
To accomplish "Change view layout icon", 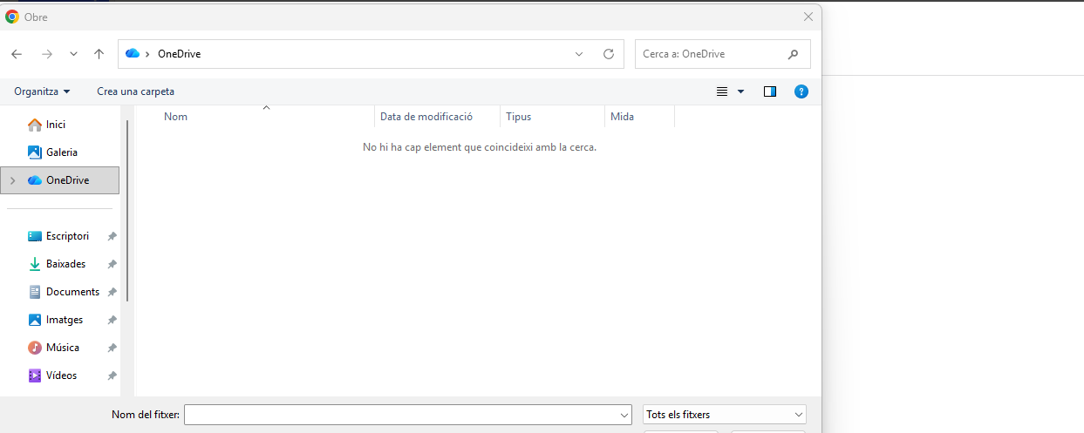I will 722,91.
